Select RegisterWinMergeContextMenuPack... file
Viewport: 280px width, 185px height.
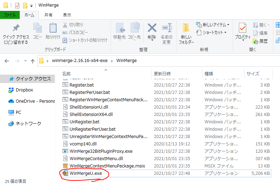click(109, 100)
